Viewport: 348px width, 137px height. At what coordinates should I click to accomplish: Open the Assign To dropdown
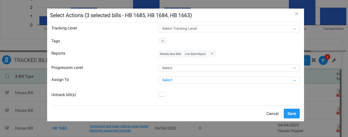(229, 80)
